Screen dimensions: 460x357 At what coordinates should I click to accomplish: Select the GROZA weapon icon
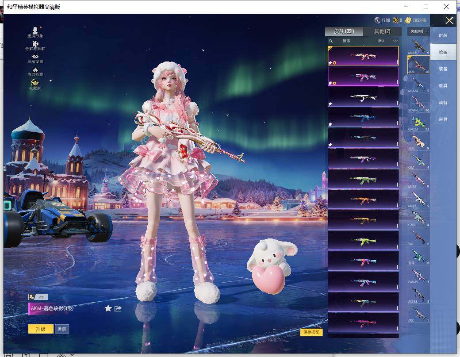pos(418,123)
